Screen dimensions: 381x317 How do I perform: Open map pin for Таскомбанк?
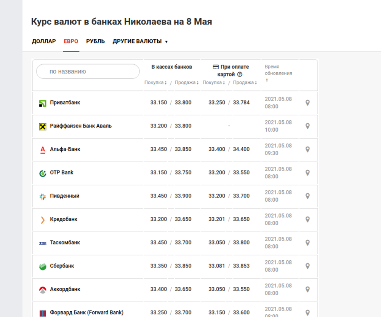(307, 243)
